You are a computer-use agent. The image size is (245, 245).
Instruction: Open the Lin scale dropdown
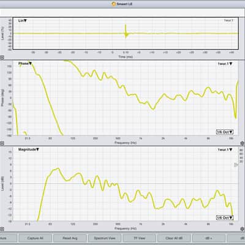pyautogui.click(x=23, y=21)
